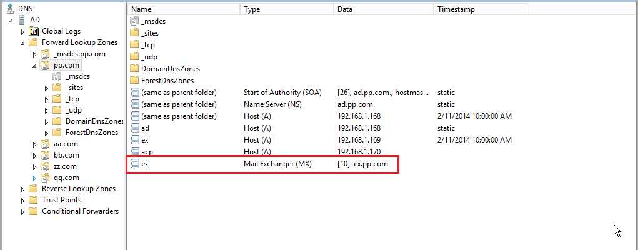
Task: Click the ForestDnsZones folder icon in list
Action: click(134, 81)
